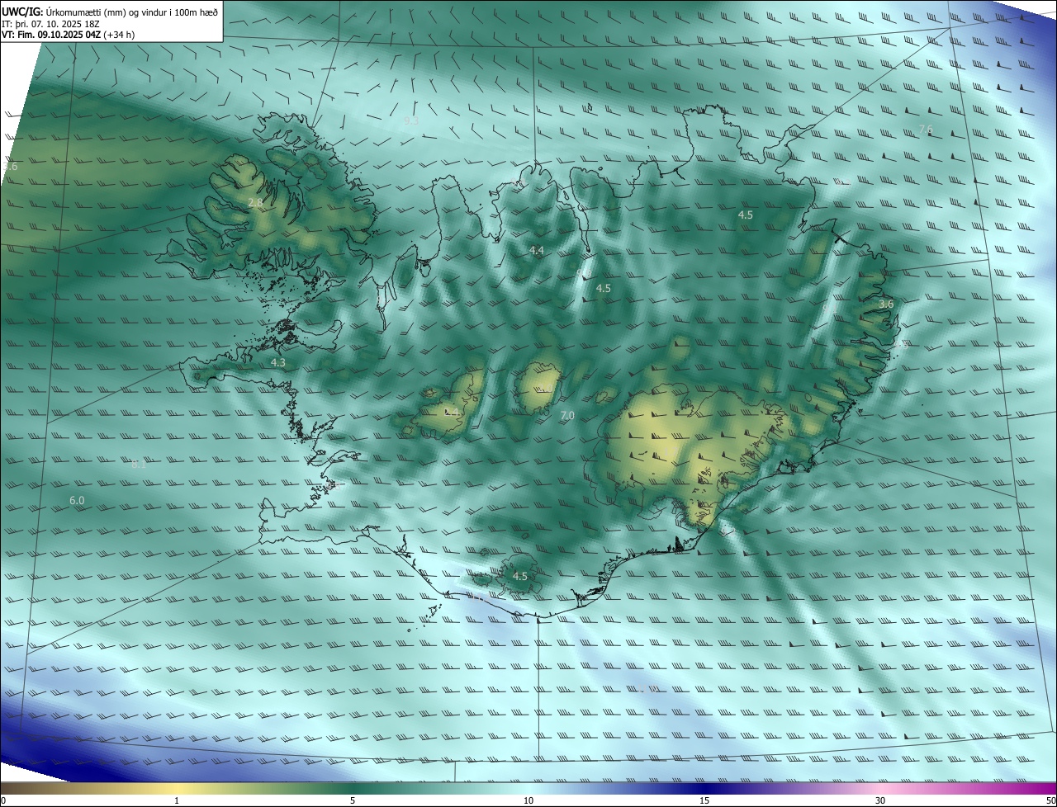Image resolution: width=1057 pixels, height=807 pixels.
Task: Click the 7.0 value in central Iceland
Action: tap(567, 416)
